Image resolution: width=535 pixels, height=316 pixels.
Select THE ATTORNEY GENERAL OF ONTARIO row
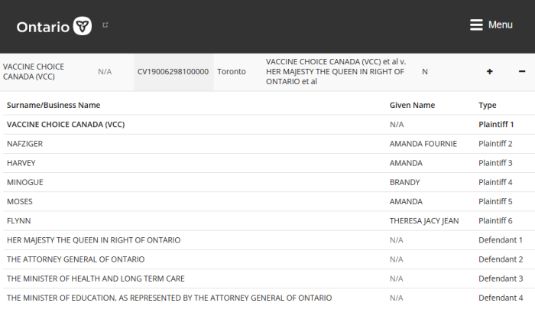coord(269,259)
